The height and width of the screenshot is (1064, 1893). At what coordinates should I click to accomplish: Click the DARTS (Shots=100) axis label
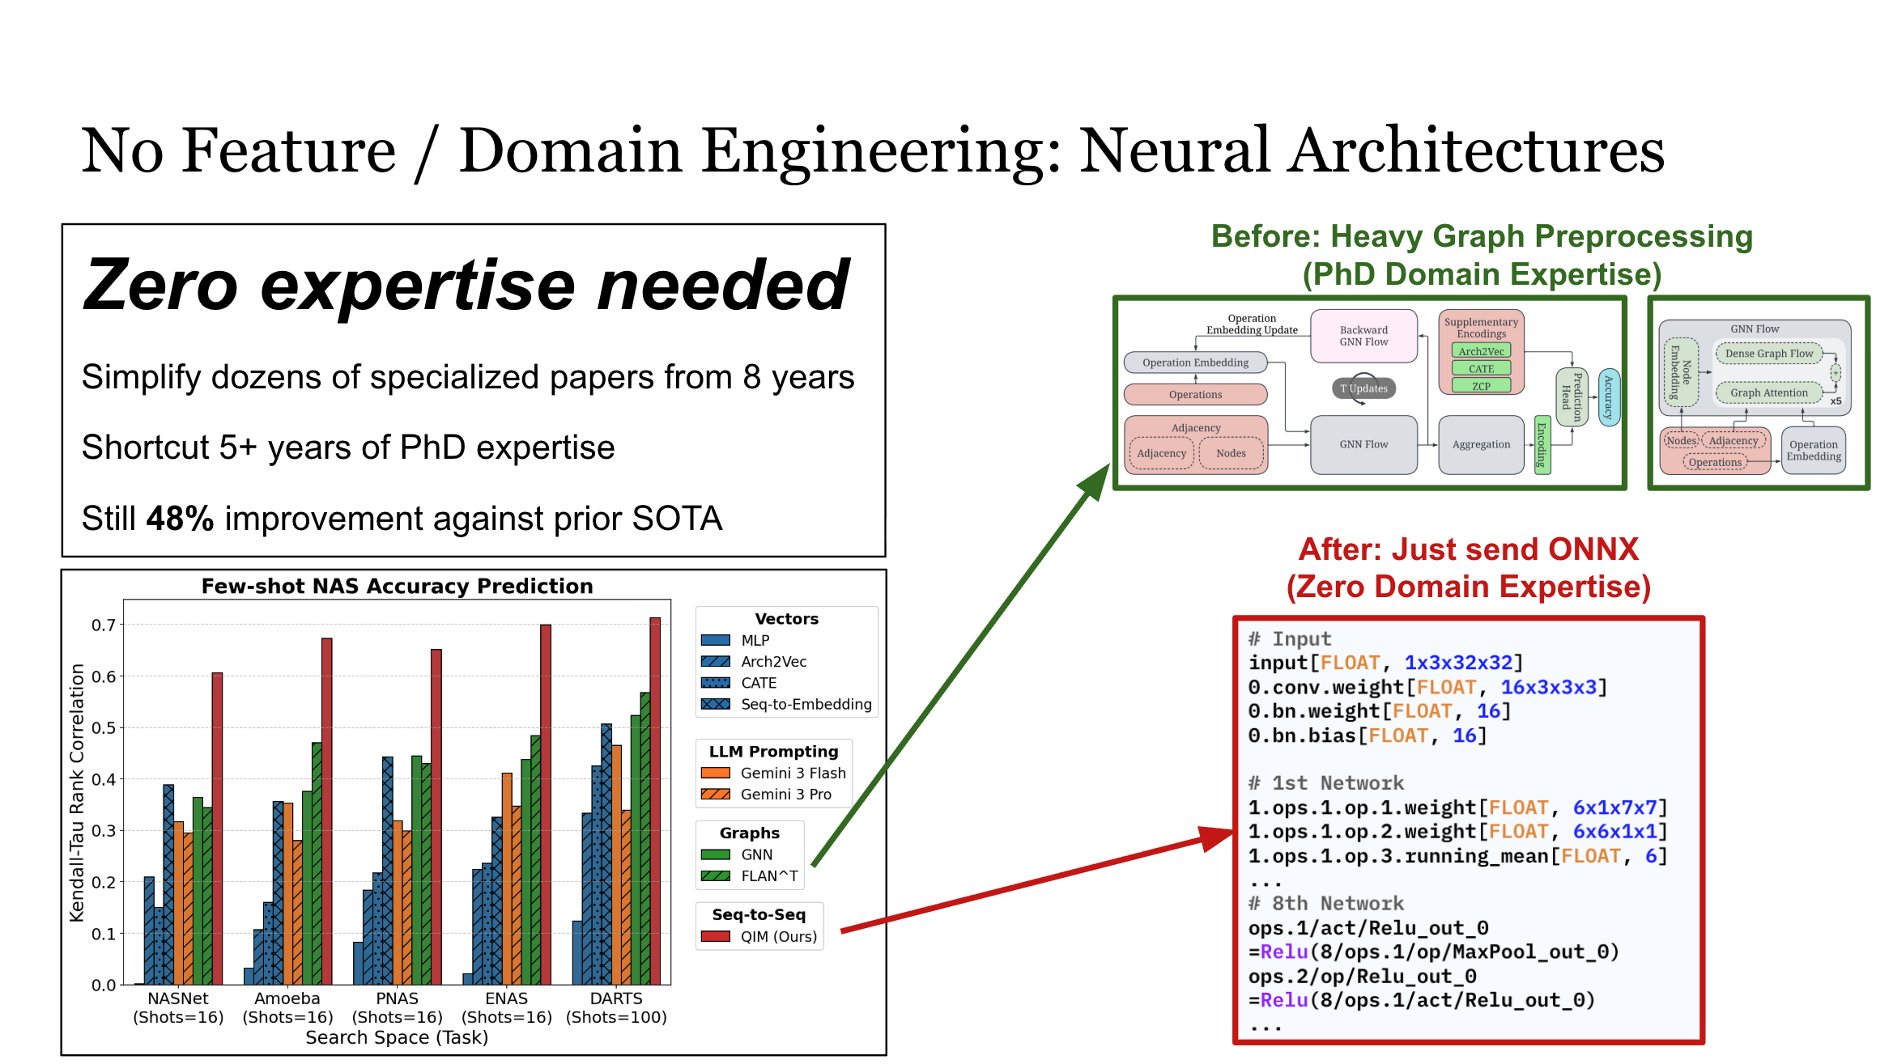tap(616, 1008)
